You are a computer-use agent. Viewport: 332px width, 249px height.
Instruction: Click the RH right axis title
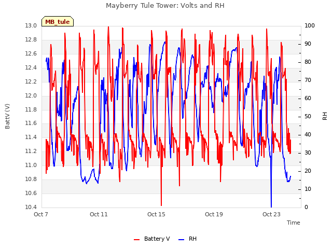325,116
